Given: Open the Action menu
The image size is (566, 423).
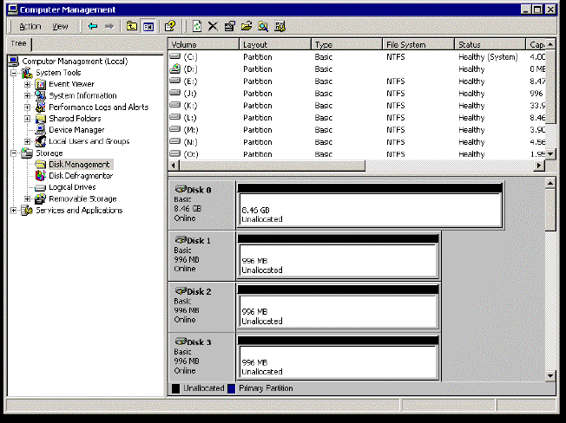Looking at the screenshot, I should (30, 26).
